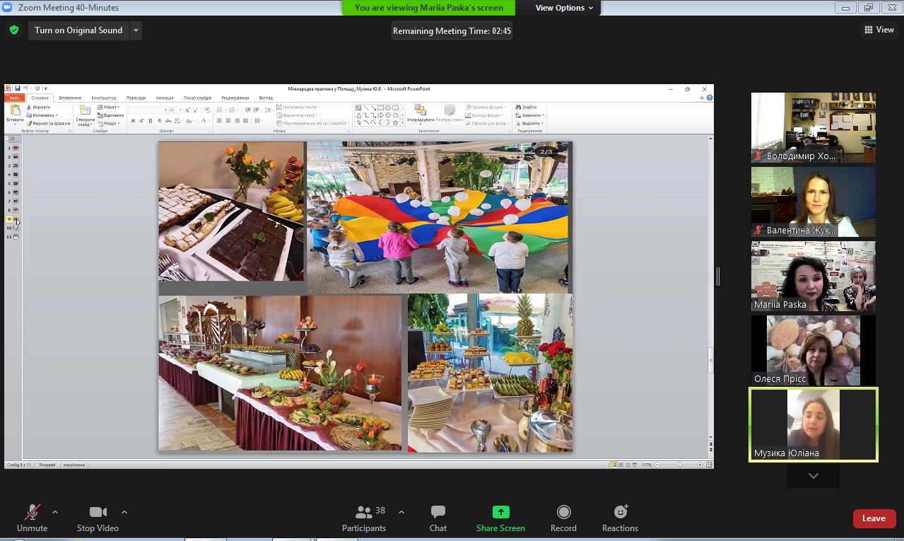Select Mariia Paska's video thumbnail

pyautogui.click(x=813, y=276)
